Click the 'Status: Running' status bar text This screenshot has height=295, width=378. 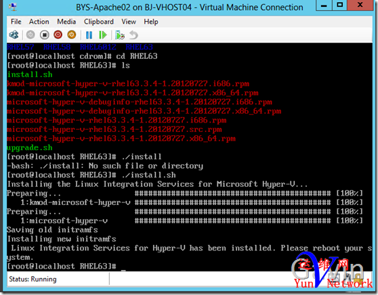pyautogui.click(x=33, y=279)
